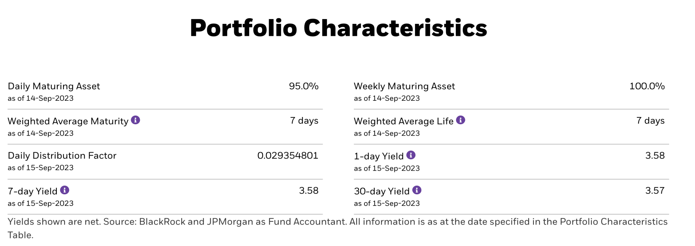Click the Weighted Average Life info icon
Viewport: 695px width, 246px height.
461,120
